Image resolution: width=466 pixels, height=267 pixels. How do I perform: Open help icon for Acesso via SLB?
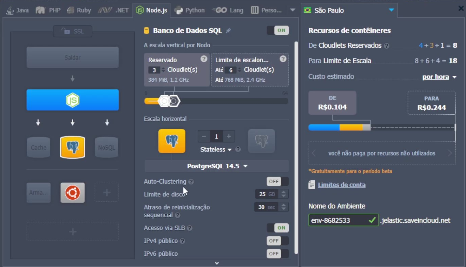tap(190, 228)
